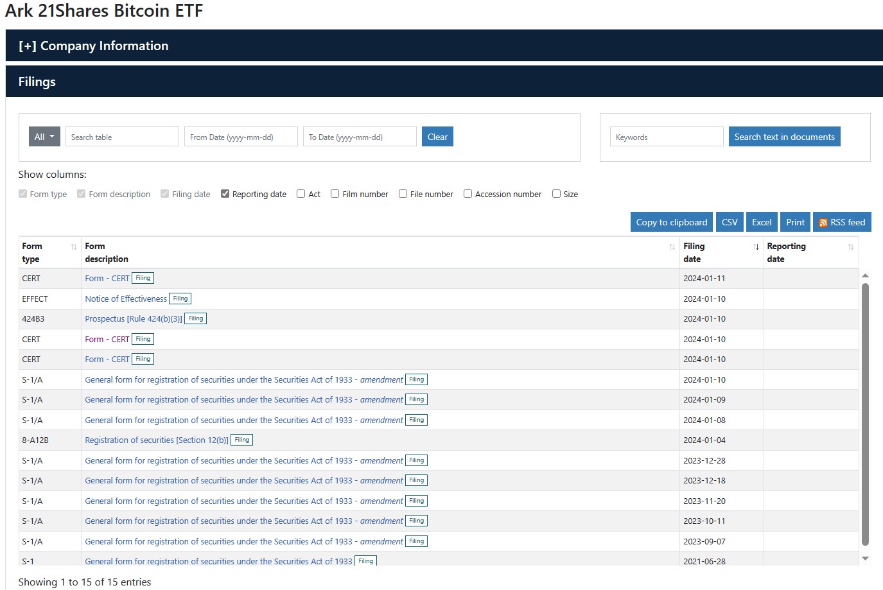Open S-1 general form link dated 2021-06-28
The width and height of the screenshot is (883, 590).
[218, 560]
